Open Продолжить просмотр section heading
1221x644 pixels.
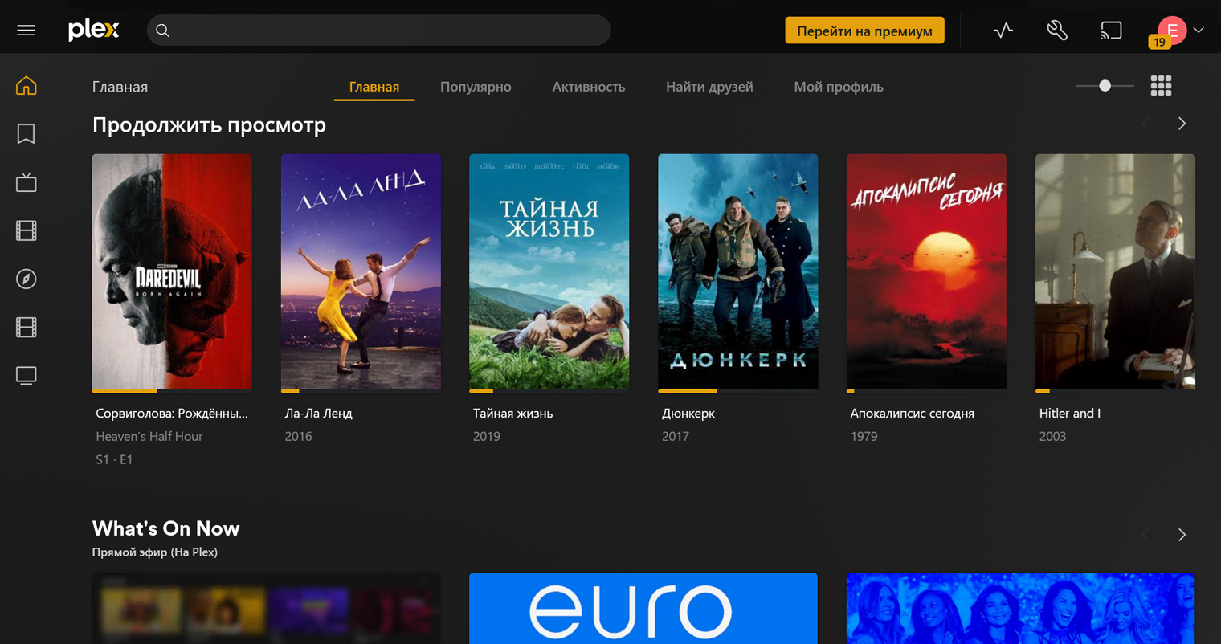point(209,125)
